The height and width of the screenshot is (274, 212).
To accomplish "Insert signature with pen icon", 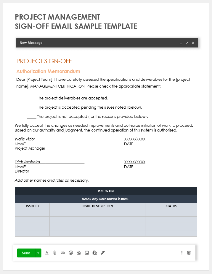I will click(103, 253).
